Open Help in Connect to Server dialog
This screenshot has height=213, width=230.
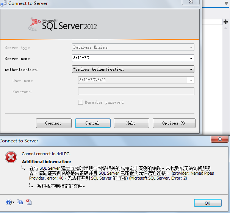point(131,123)
